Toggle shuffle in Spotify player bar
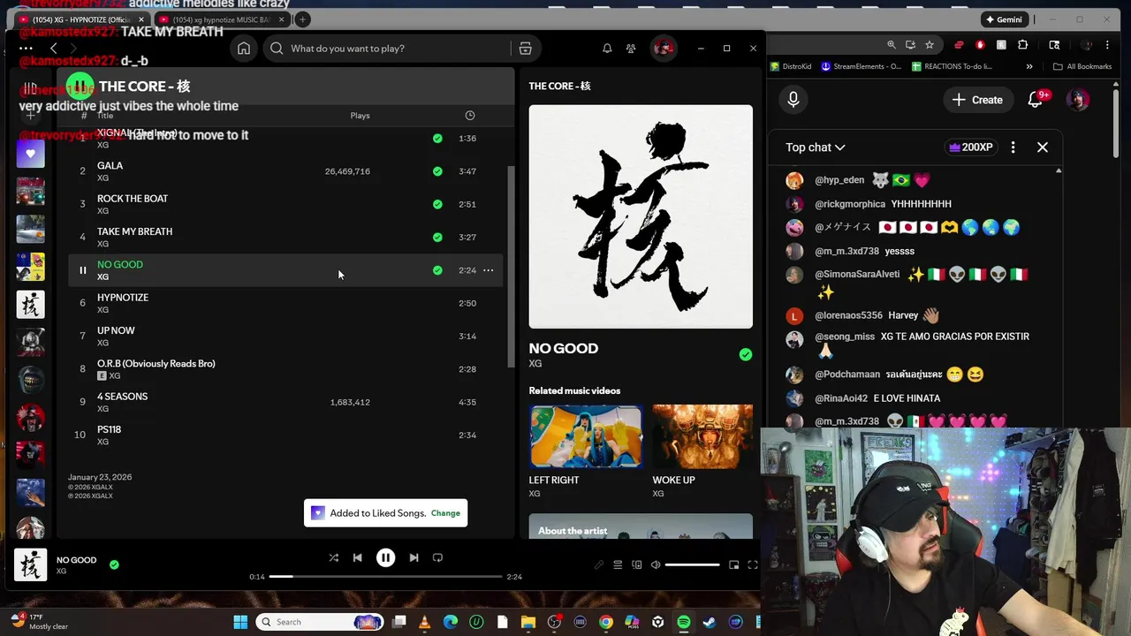This screenshot has height=636, width=1131. [333, 557]
